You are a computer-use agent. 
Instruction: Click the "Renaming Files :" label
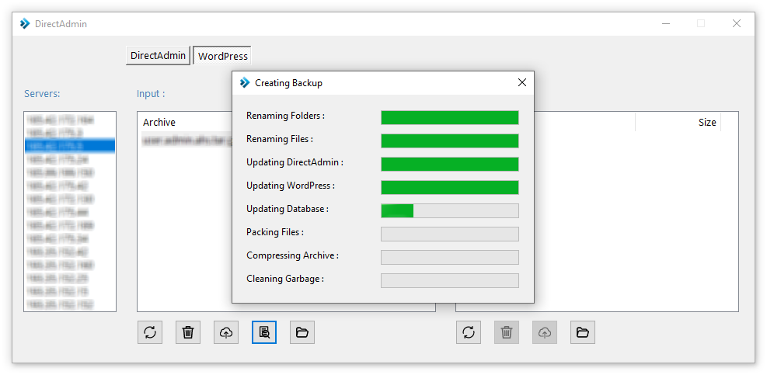(x=280, y=139)
